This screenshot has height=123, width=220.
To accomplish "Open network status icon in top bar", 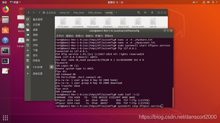I will coord(204,2).
